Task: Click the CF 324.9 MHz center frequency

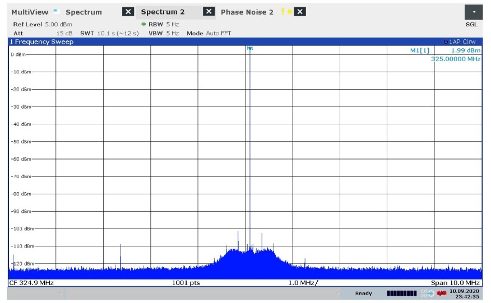Action: coord(31,283)
